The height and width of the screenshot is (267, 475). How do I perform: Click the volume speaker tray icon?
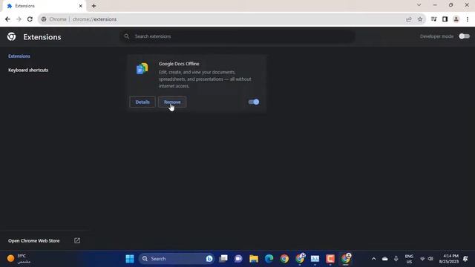[x=430, y=259]
